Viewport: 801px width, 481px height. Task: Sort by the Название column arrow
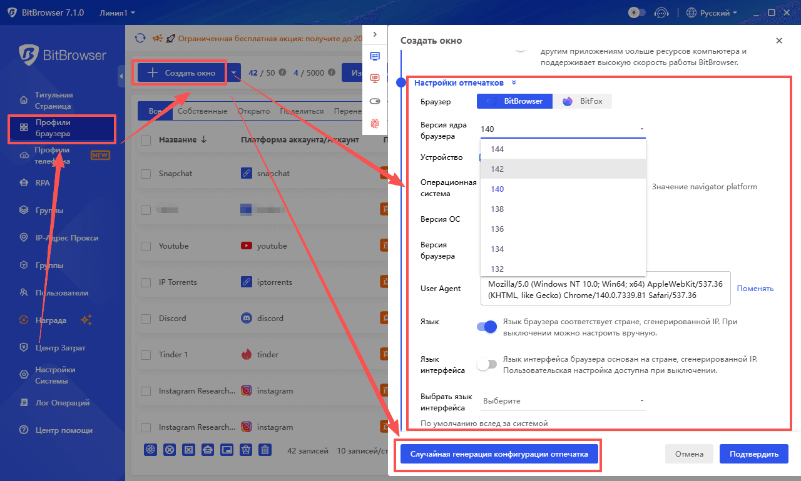203,140
